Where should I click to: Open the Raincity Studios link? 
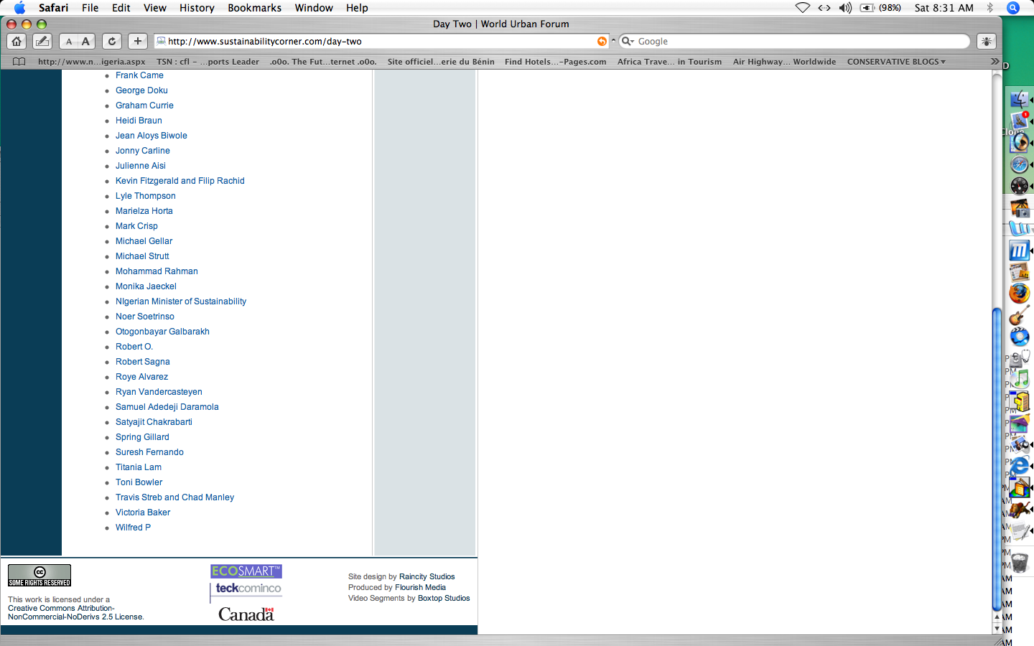427,576
